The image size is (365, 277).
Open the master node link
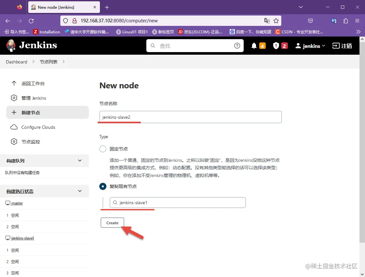(x=17, y=203)
